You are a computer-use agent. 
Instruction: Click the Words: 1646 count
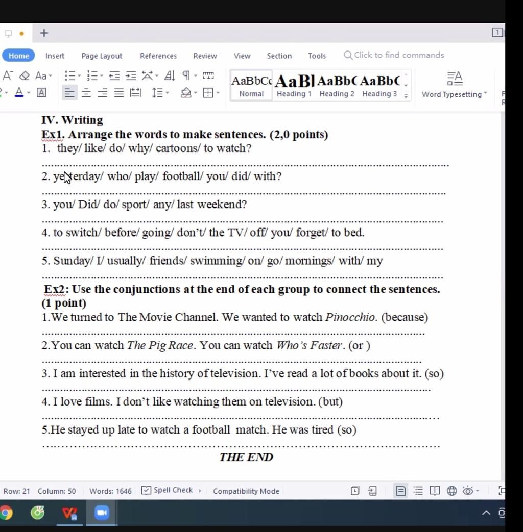click(110, 491)
